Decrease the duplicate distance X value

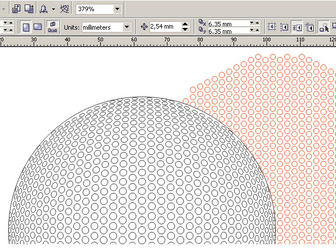[x=252, y=23]
